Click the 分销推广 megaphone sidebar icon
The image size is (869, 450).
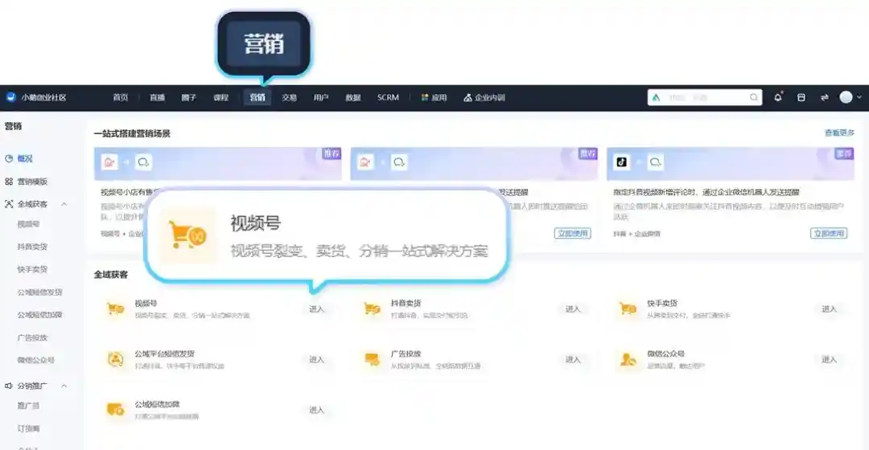tap(9, 386)
